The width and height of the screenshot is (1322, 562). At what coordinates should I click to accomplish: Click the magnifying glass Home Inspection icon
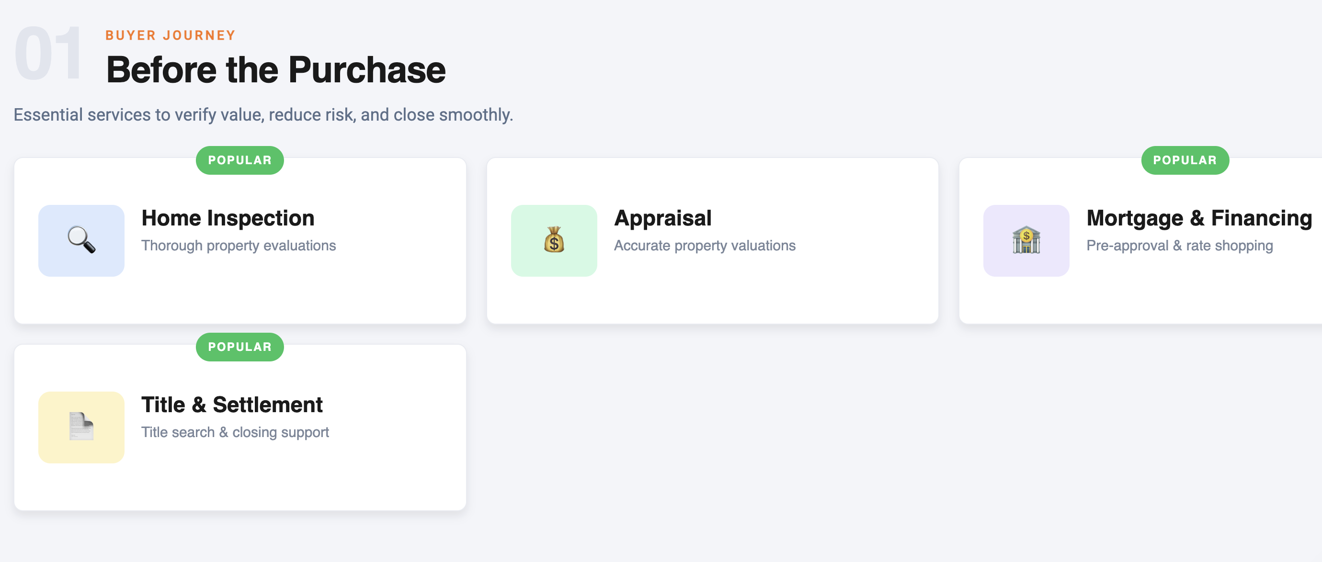pyautogui.click(x=81, y=240)
